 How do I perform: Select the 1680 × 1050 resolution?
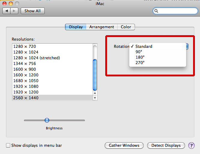point(52,81)
